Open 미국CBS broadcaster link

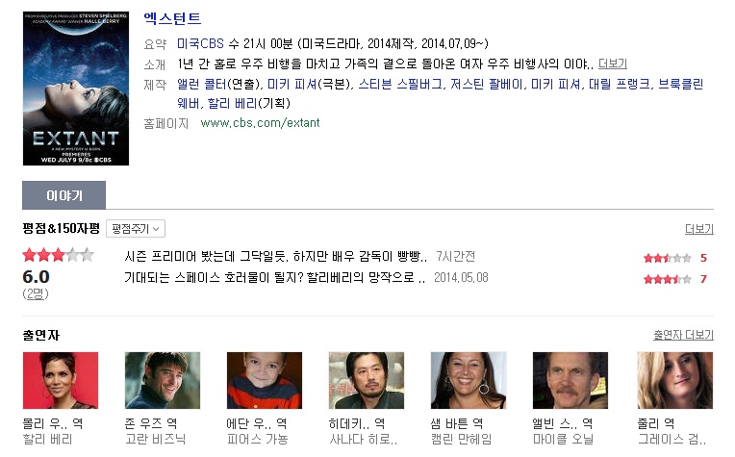pos(200,43)
